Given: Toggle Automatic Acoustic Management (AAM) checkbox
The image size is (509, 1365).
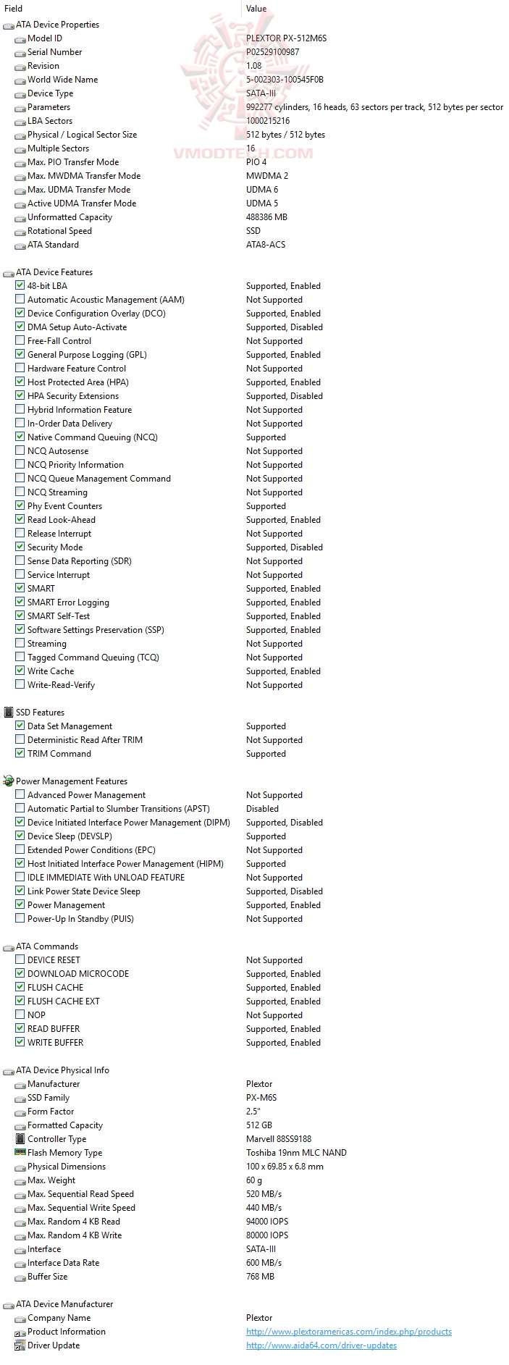Looking at the screenshot, I should [x=20, y=300].
